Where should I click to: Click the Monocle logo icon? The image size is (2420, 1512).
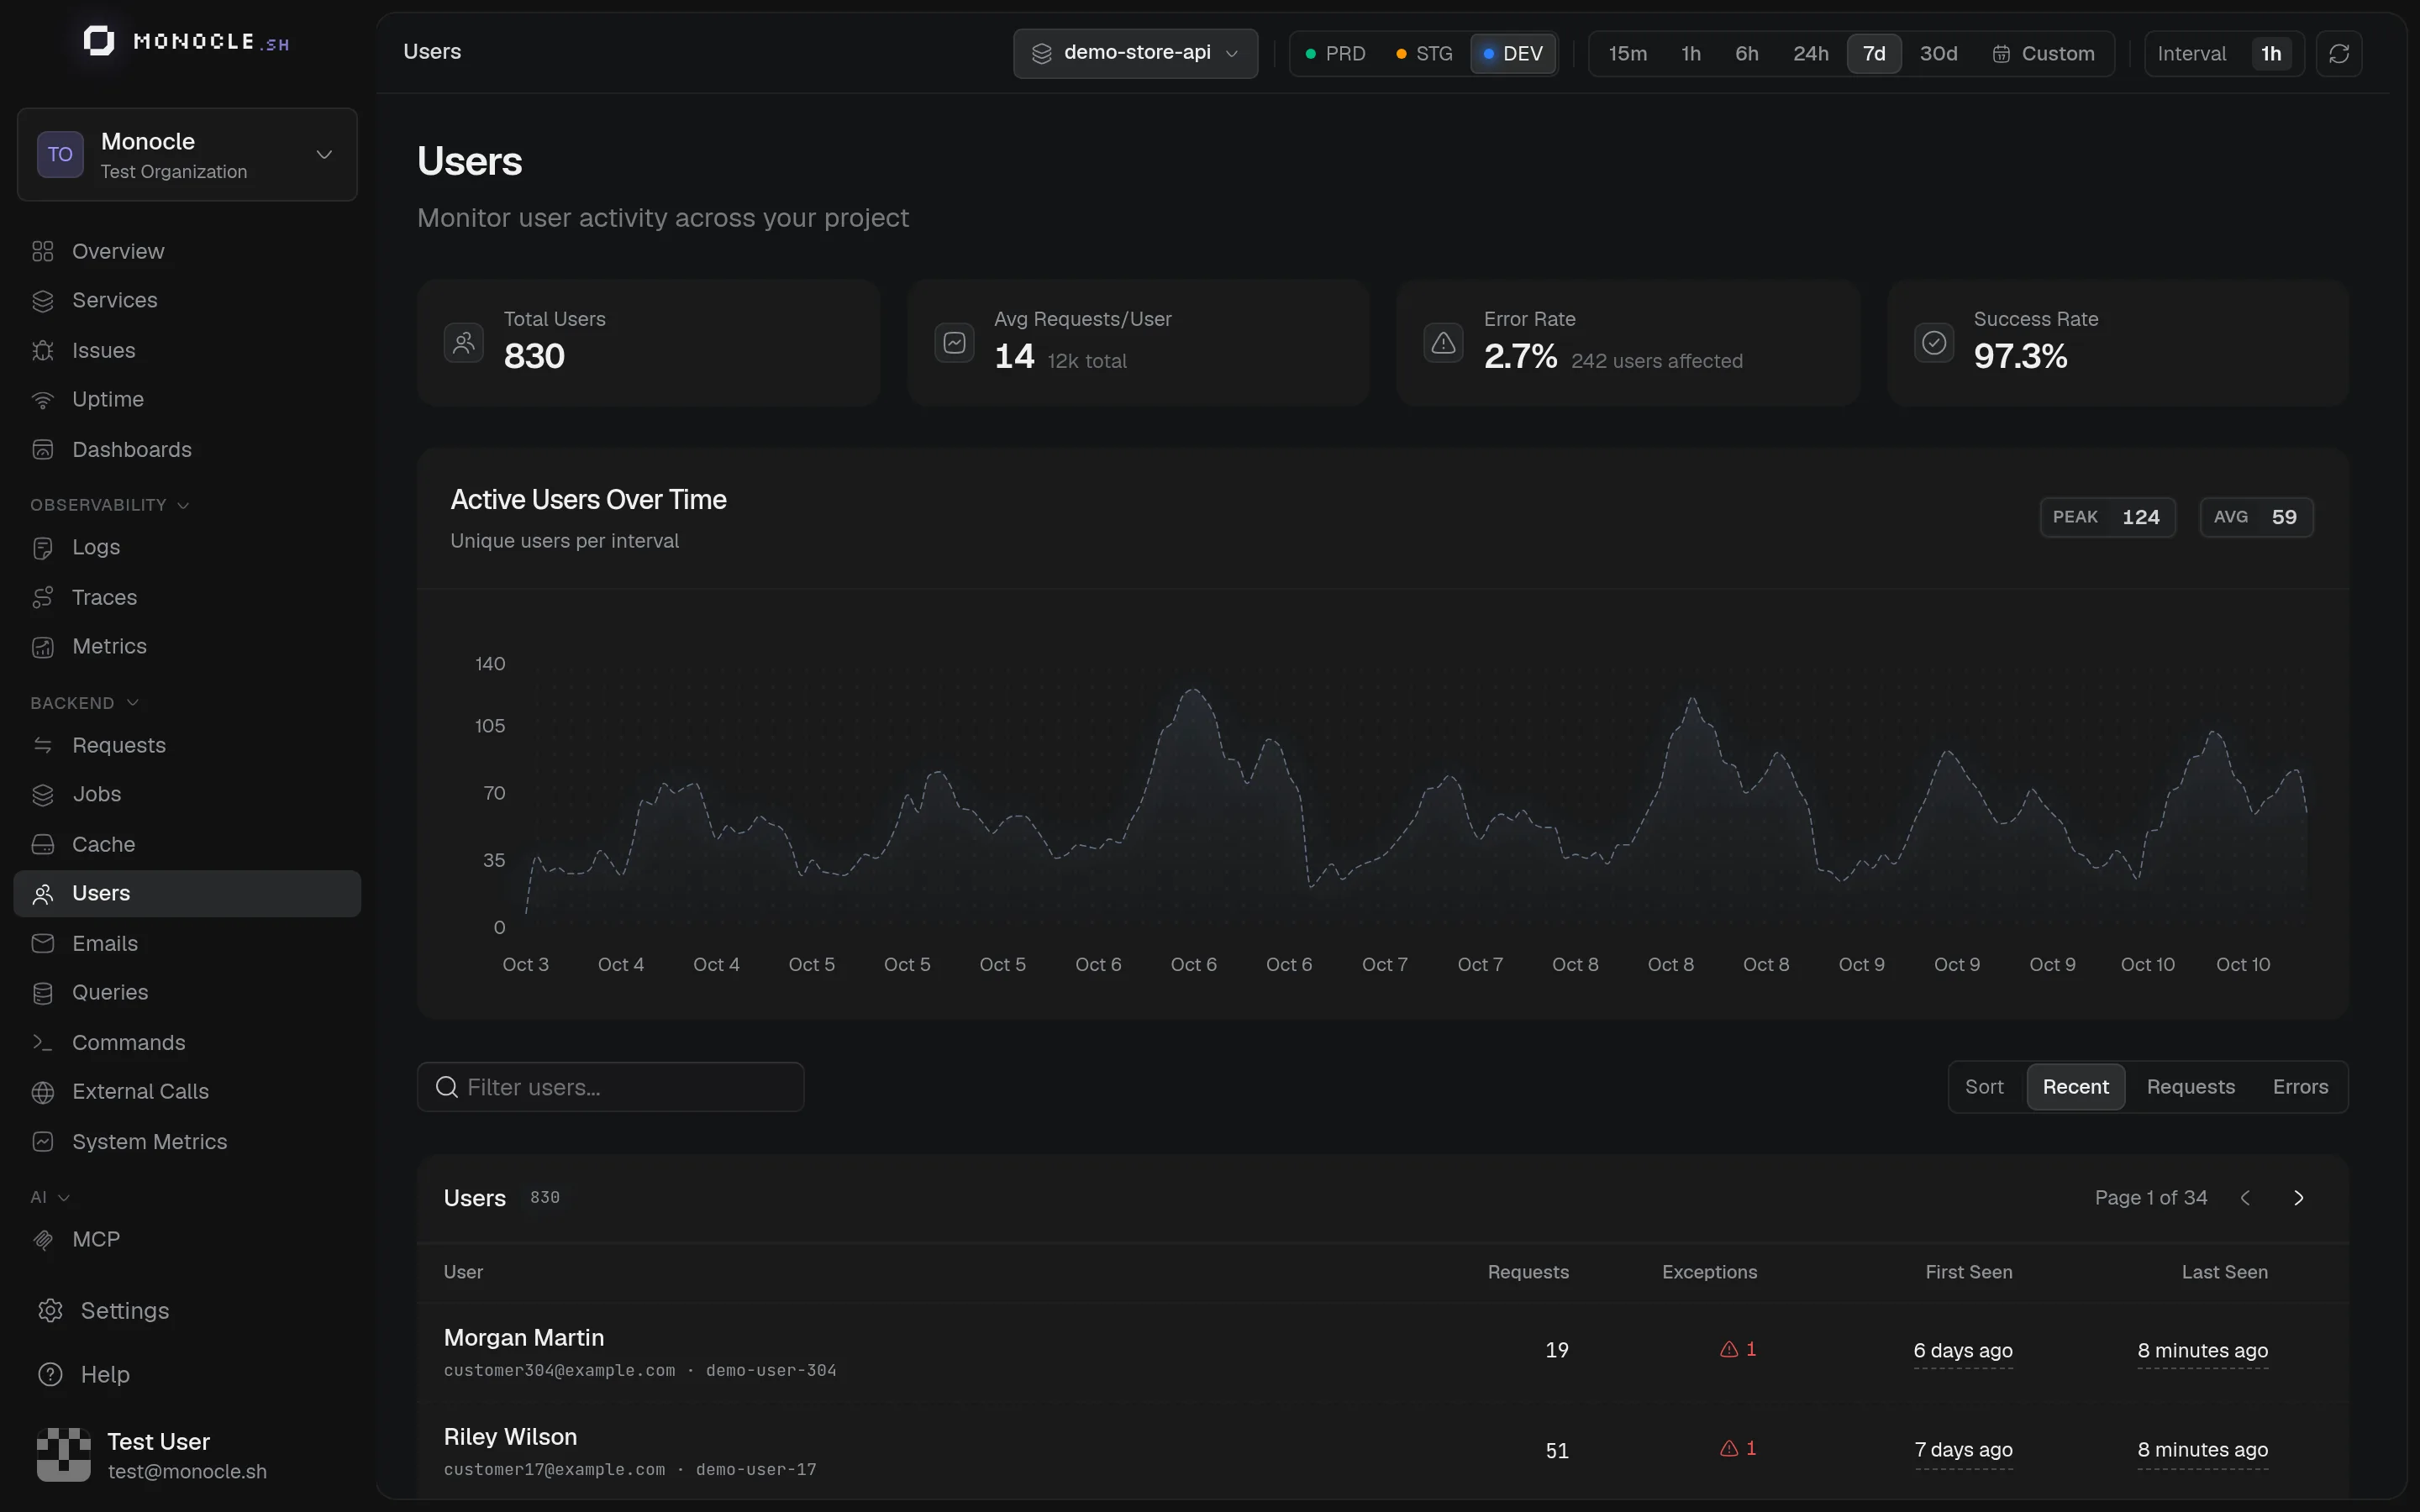click(98, 41)
